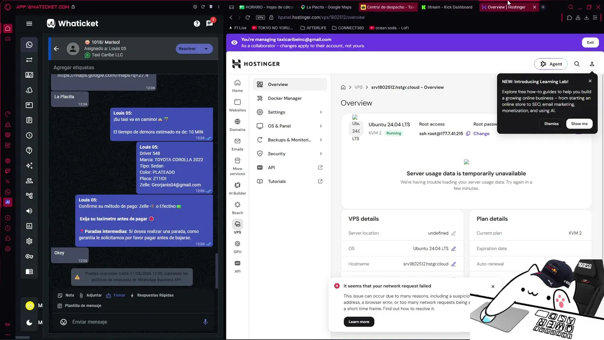Image resolution: width=604 pixels, height=340 pixels.
Task: Toggle Firmar signature option in Whaticket
Action: [116, 296]
